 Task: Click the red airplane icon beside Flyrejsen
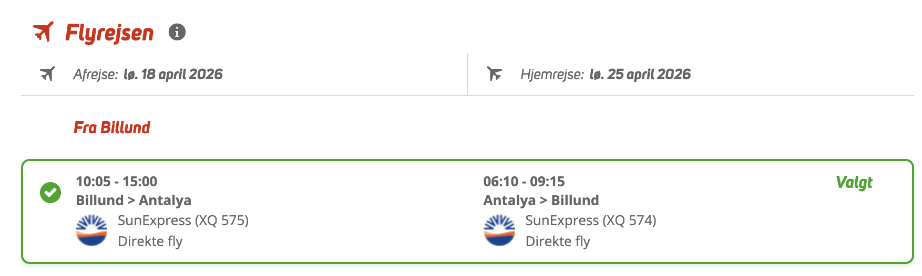(44, 32)
